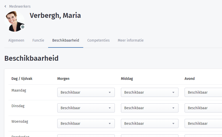Expand the Maandag Middag availability dropdown

pos(150,92)
